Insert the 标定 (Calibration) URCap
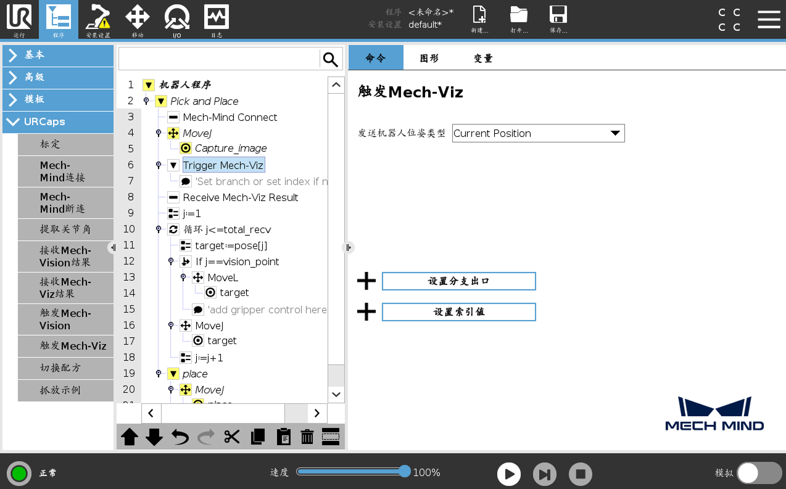 [65, 144]
